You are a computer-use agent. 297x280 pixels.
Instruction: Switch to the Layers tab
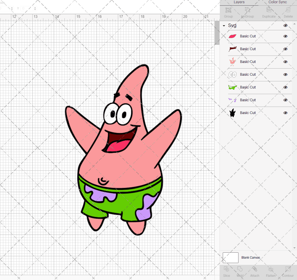point(239,2)
